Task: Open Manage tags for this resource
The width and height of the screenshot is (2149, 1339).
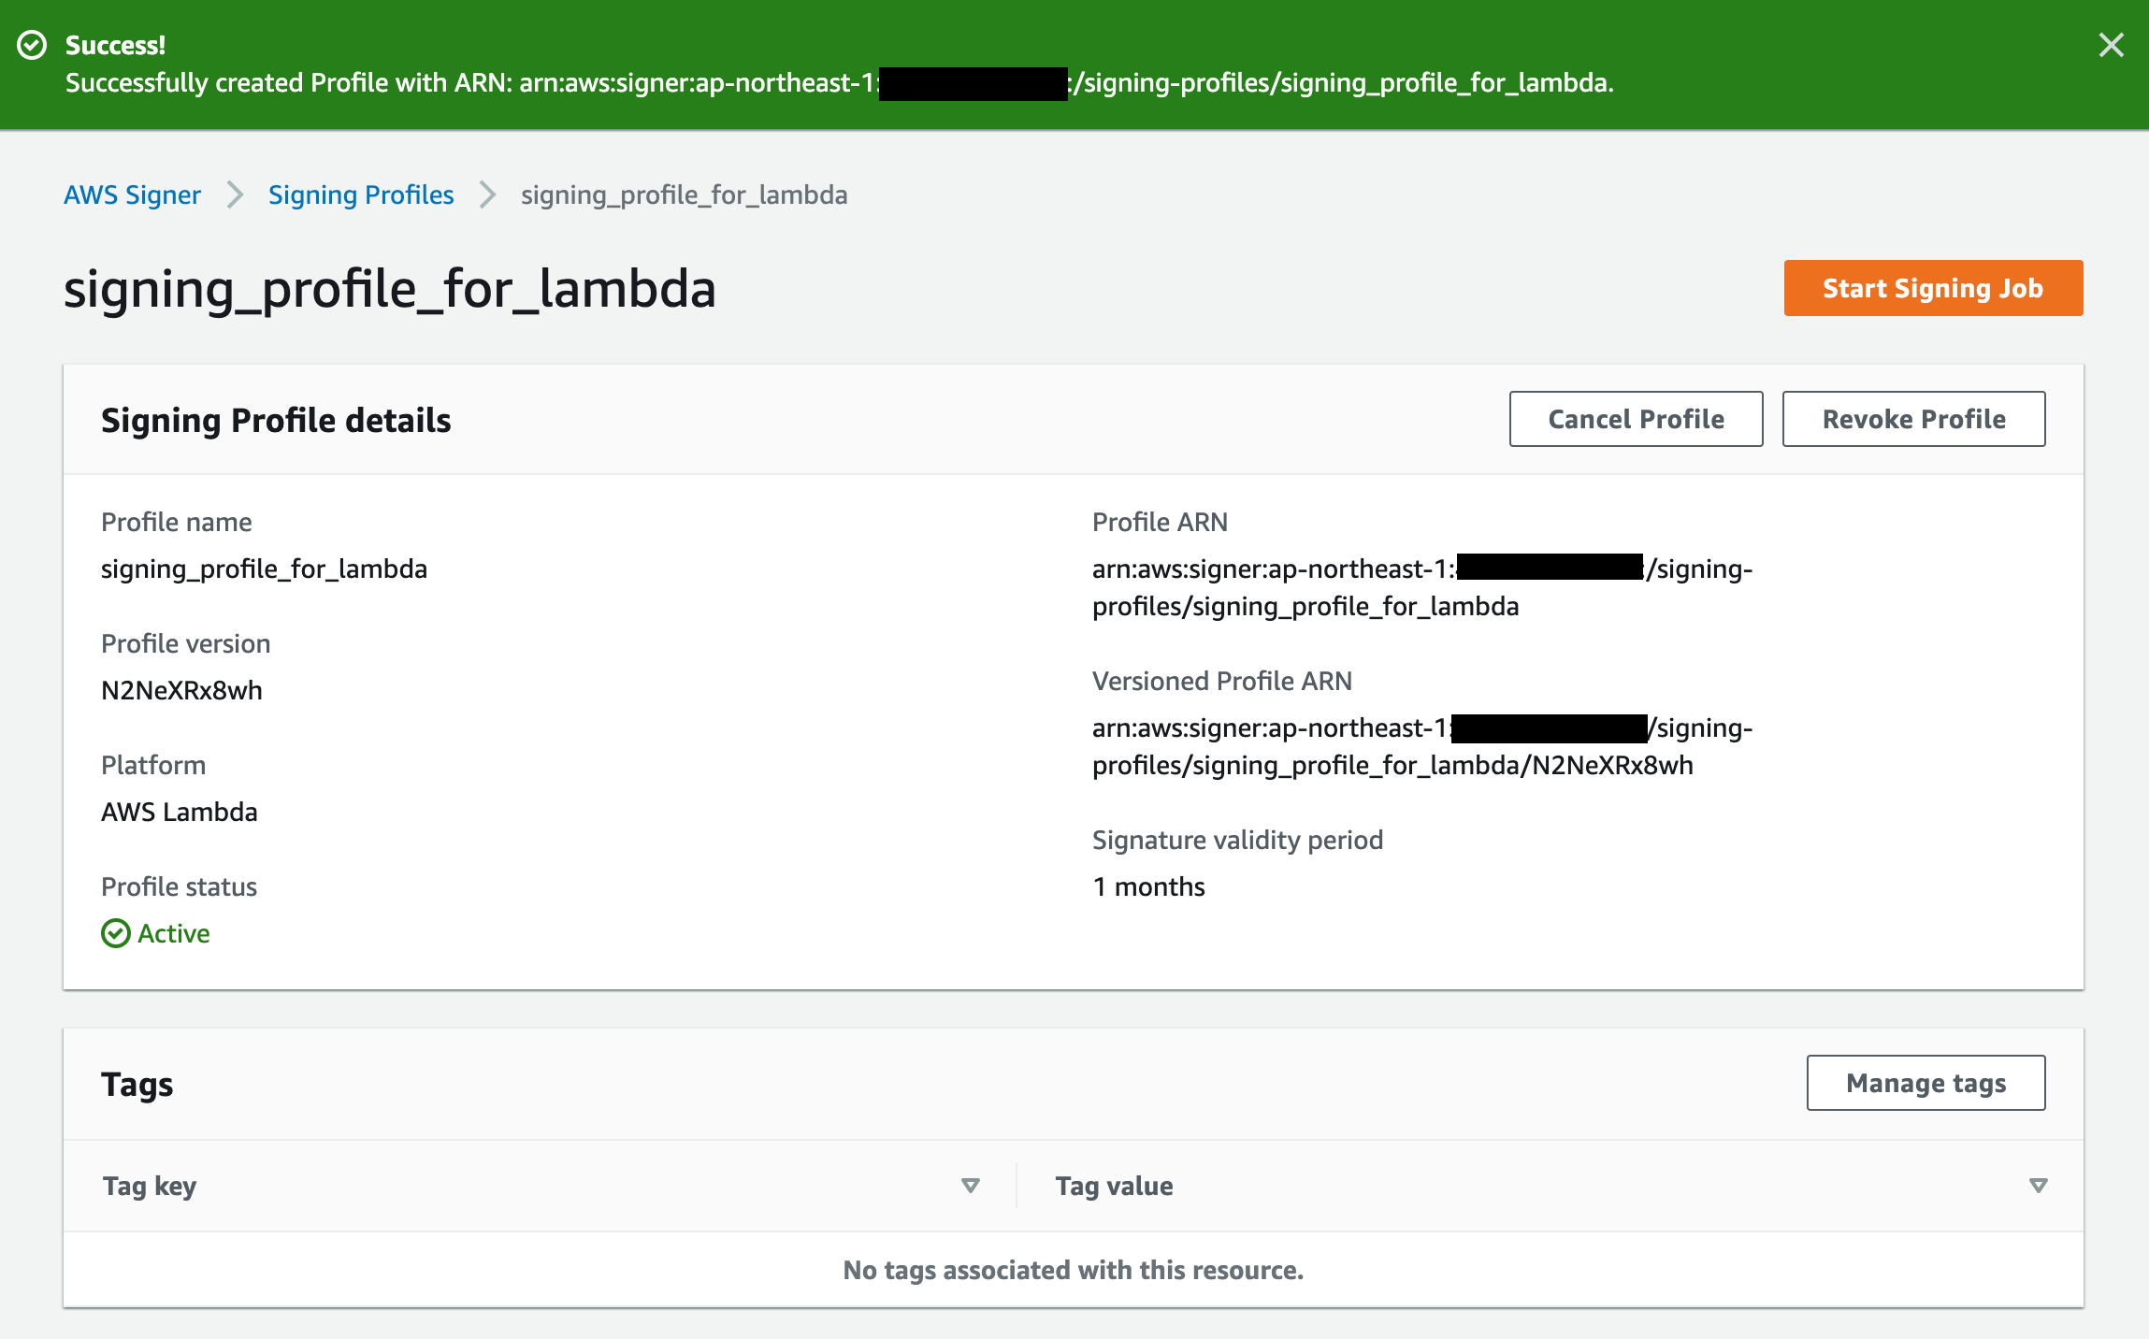Action: click(x=1925, y=1083)
